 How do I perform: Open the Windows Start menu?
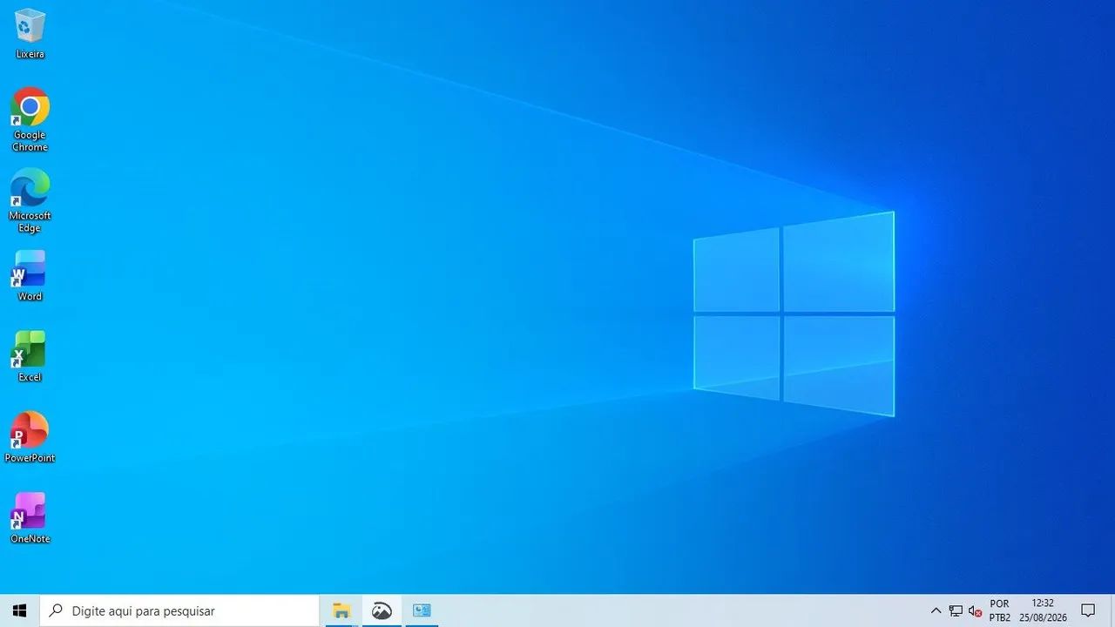pos(19,610)
